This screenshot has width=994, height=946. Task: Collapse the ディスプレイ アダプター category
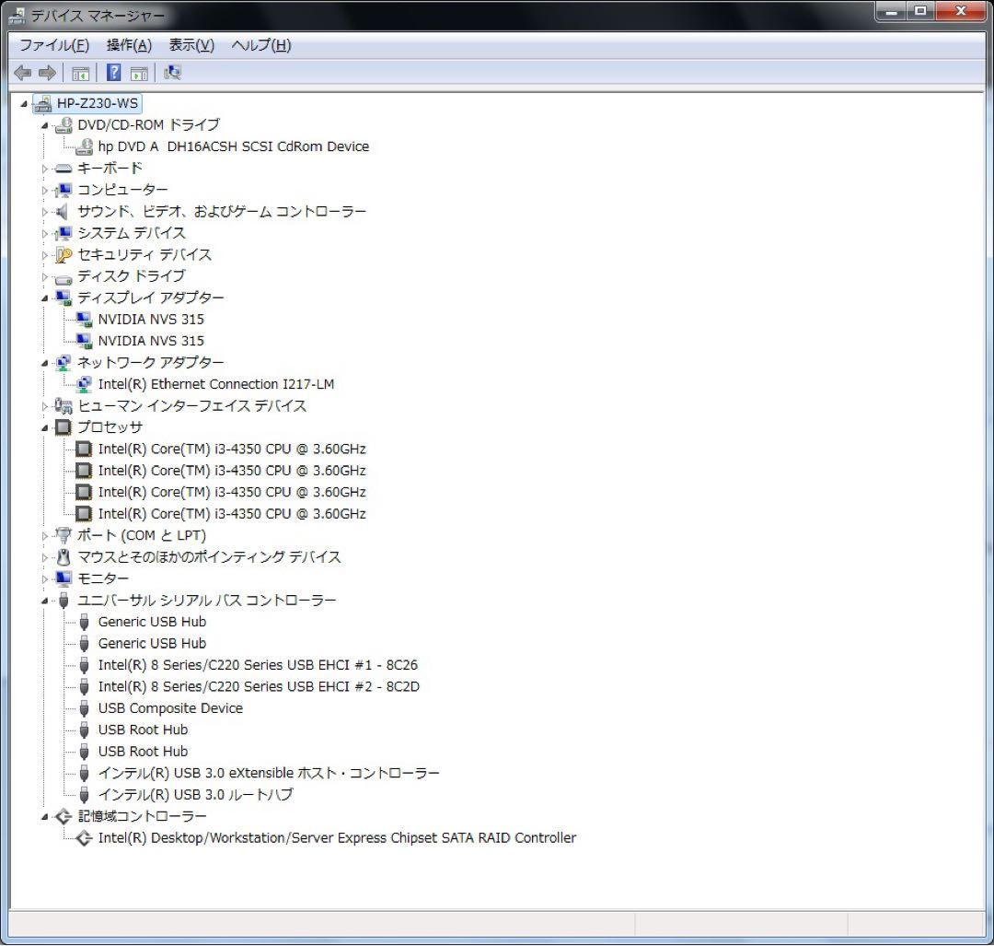[x=45, y=298]
